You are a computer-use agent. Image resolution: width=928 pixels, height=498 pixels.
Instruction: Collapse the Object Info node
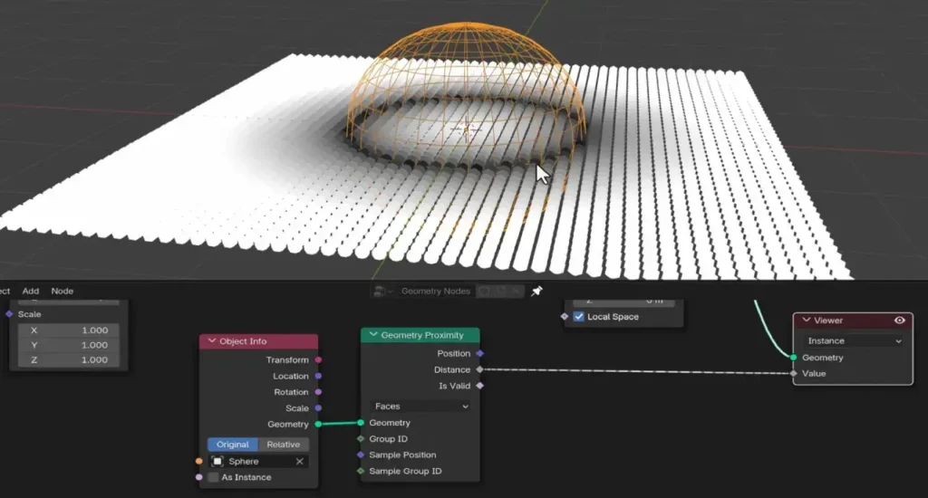click(212, 341)
